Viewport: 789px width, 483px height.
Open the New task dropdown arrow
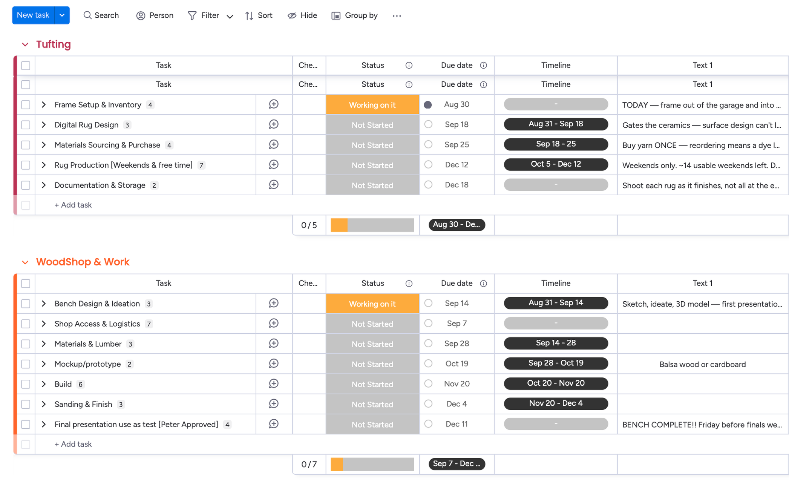click(x=62, y=15)
